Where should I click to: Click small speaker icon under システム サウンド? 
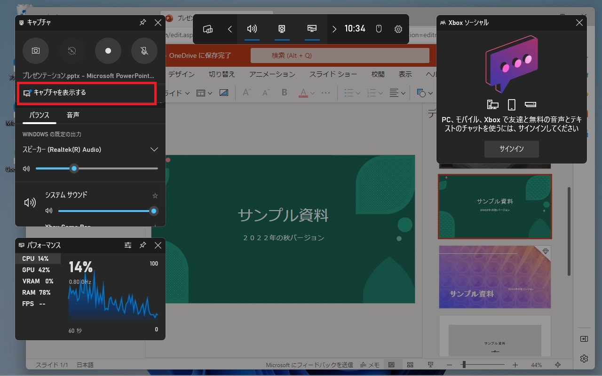click(48, 211)
